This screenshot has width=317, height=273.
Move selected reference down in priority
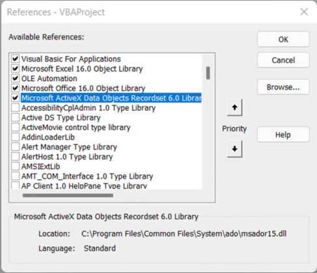(234, 149)
